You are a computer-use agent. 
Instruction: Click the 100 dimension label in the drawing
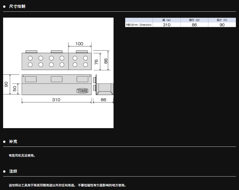coord(79,44)
